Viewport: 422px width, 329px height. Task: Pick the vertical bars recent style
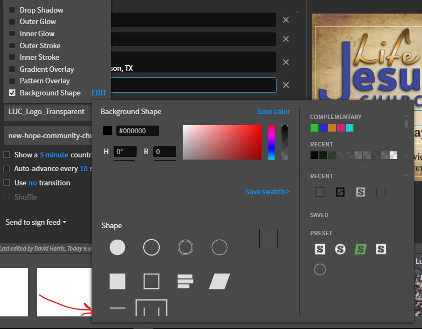381,192
